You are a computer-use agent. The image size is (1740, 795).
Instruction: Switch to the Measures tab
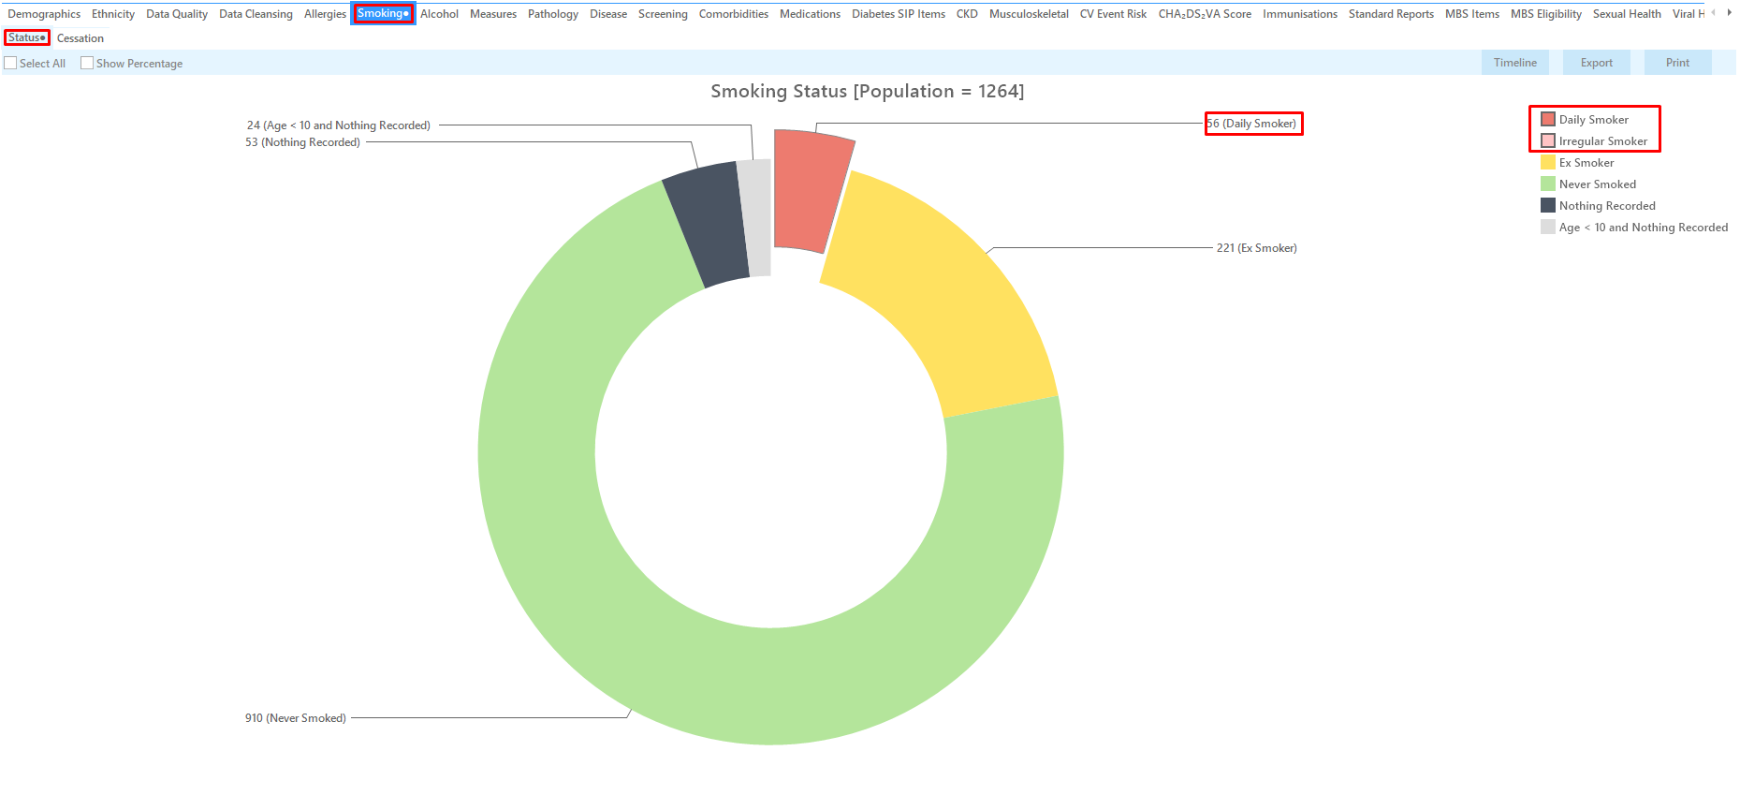[x=493, y=14]
